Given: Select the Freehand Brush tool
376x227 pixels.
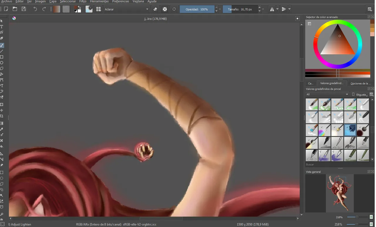Looking at the screenshot, I should click(2, 45).
